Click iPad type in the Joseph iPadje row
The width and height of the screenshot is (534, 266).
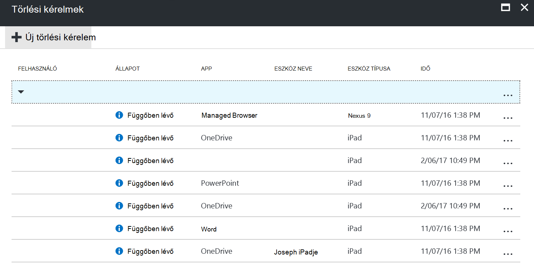pos(355,251)
